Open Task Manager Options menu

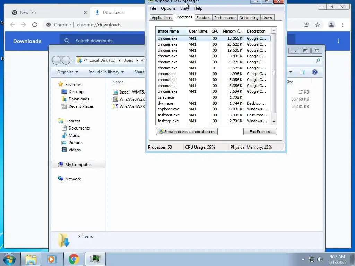(168, 8)
